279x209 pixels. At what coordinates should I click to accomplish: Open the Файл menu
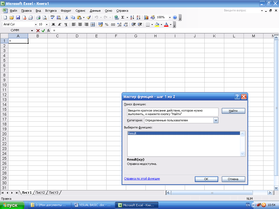[x=13, y=11]
